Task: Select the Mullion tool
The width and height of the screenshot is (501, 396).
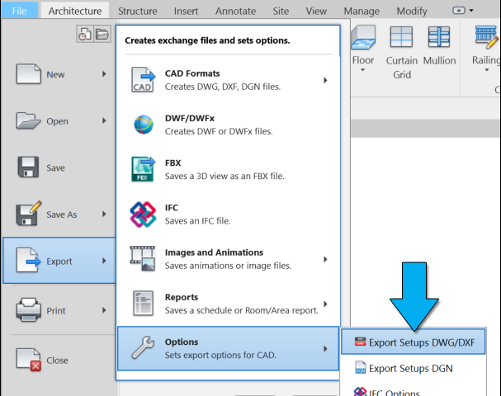Action: [439, 46]
